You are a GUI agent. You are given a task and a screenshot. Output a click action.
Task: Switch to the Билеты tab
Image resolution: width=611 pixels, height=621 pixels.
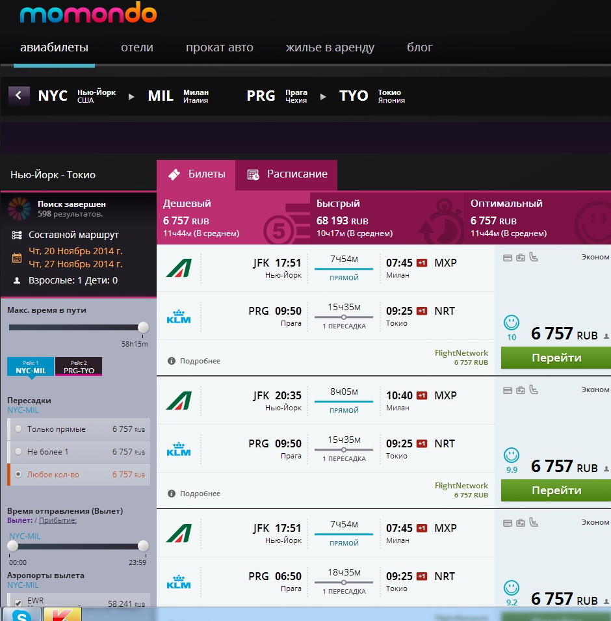coord(196,175)
